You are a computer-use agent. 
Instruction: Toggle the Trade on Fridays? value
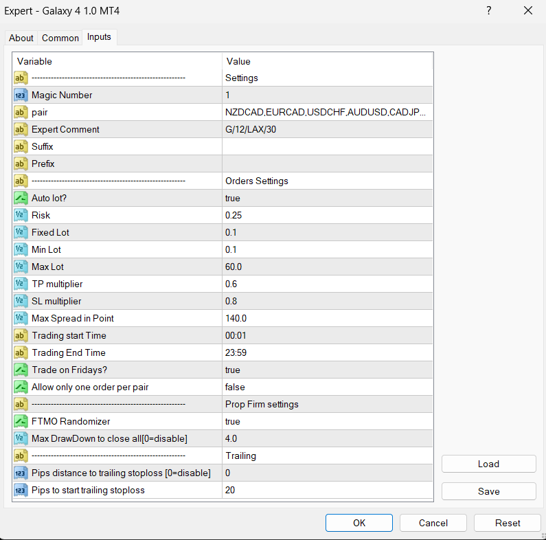(x=327, y=370)
